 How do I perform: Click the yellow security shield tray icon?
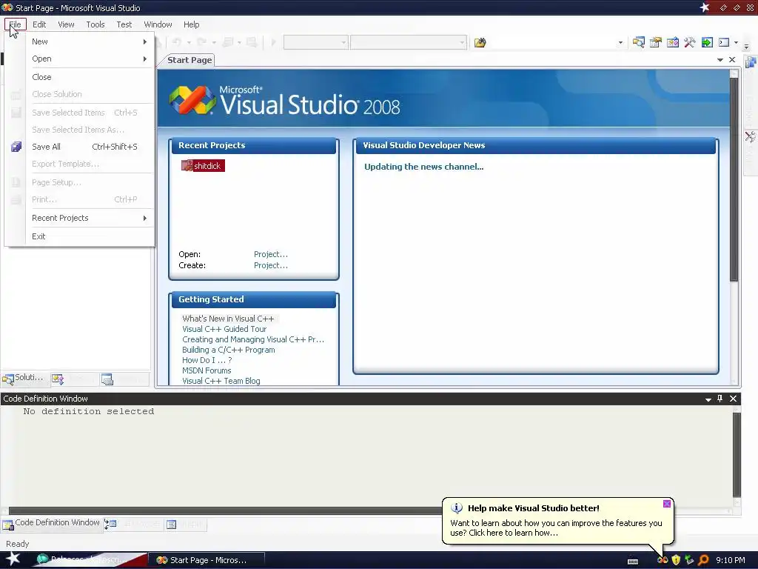(x=676, y=560)
